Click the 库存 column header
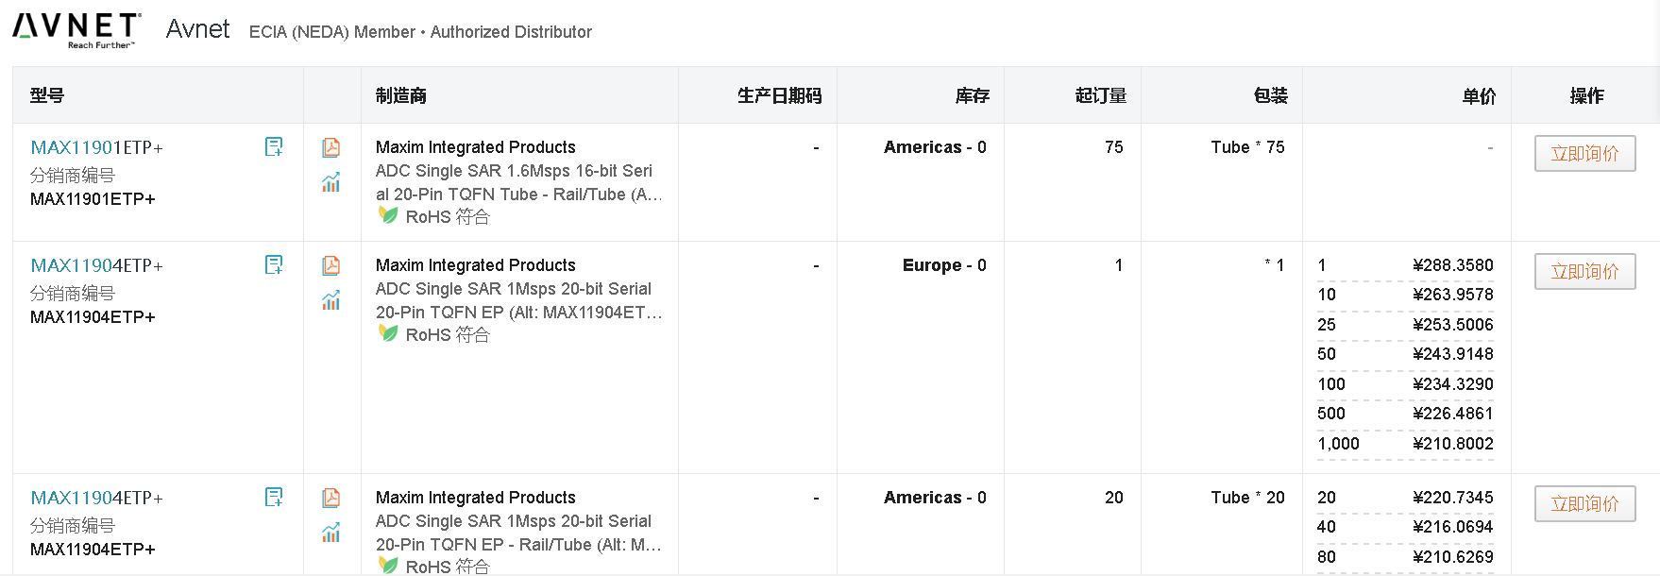The width and height of the screenshot is (1660, 576). pyautogui.click(x=972, y=95)
